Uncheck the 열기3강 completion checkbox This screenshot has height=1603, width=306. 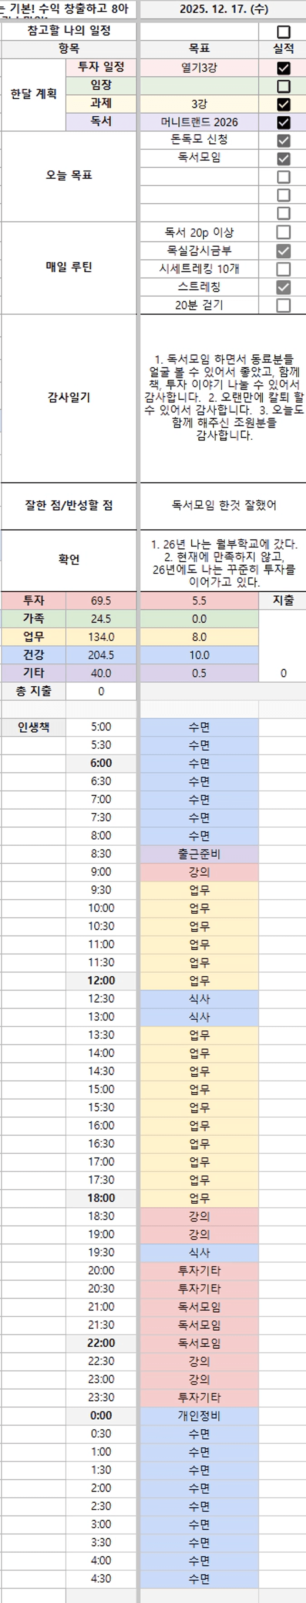point(283,68)
